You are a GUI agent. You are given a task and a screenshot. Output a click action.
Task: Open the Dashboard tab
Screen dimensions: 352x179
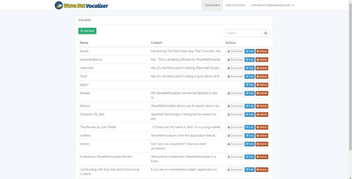point(212,5)
